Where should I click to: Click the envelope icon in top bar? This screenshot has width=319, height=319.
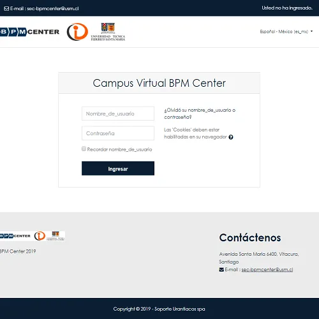point(6,8)
